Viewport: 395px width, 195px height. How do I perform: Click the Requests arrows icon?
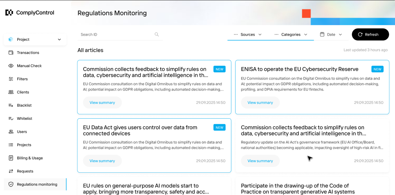pyautogui.click(x=11, y=171)
